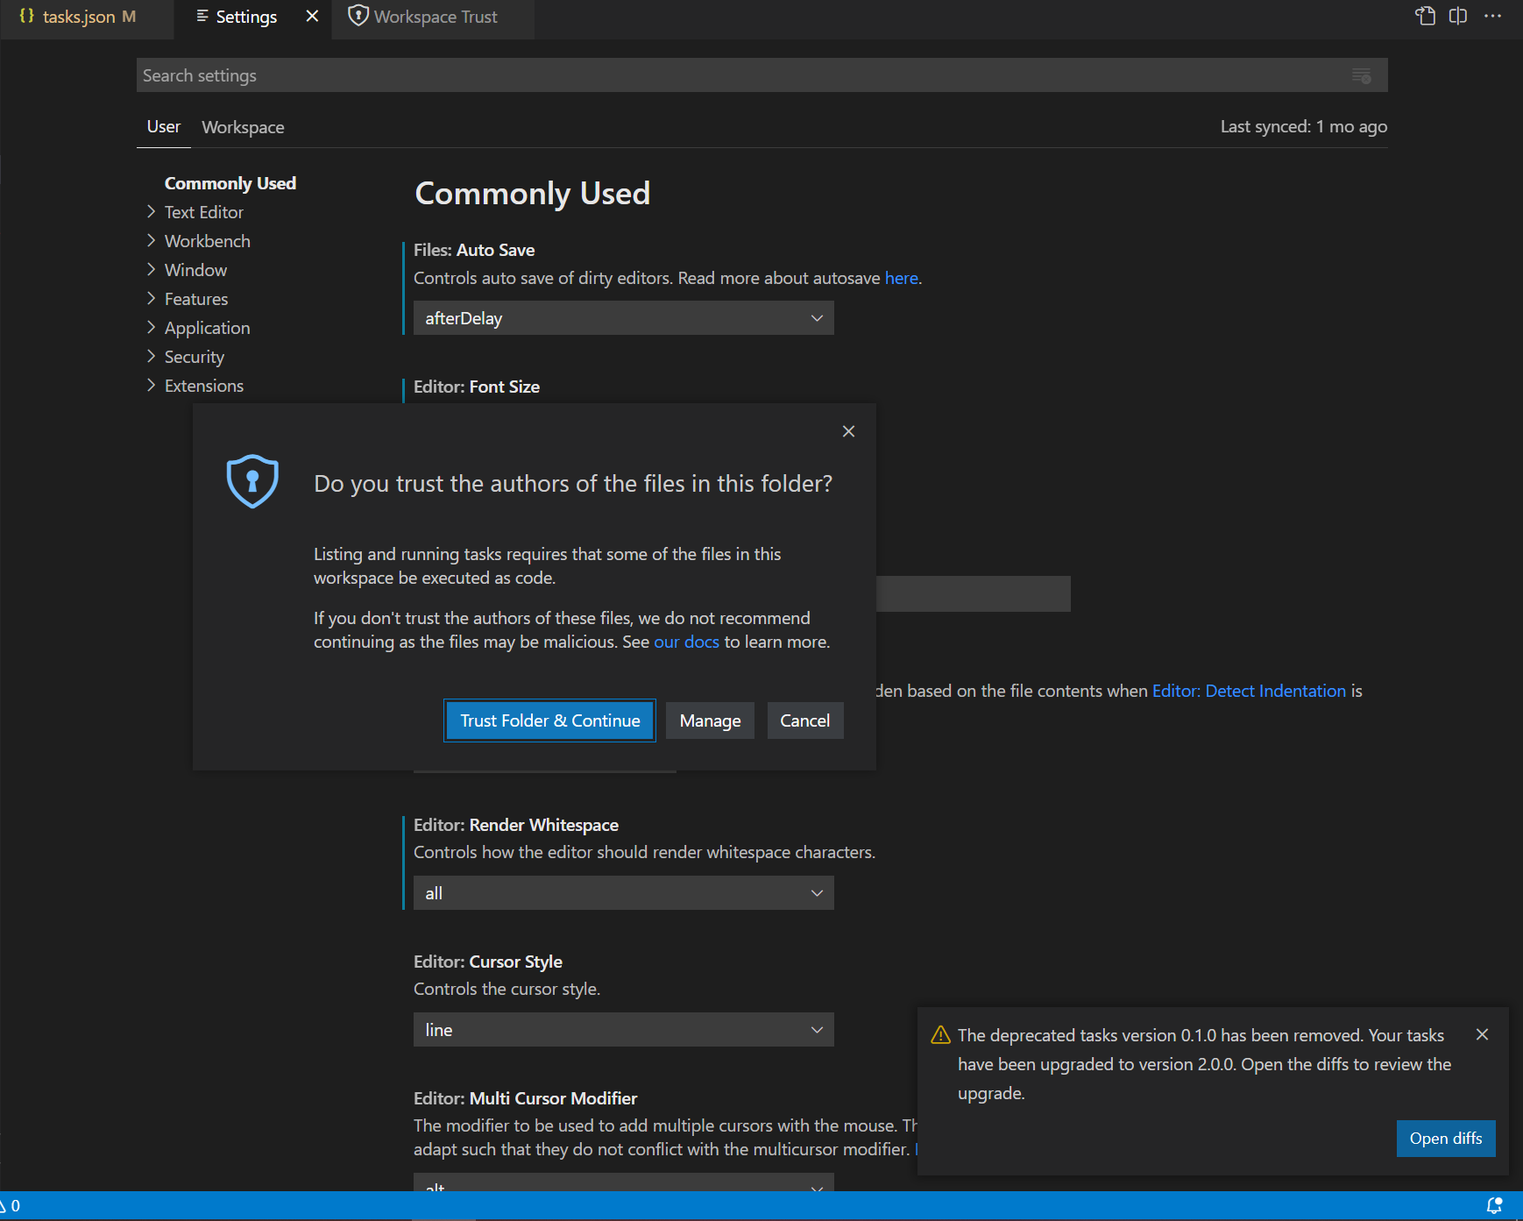
Task: Open the Cursor Style dropdown
Action: point(623,1030)
